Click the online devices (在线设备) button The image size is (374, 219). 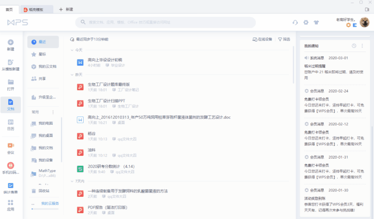pyautogui.click(x=262, y=39)
